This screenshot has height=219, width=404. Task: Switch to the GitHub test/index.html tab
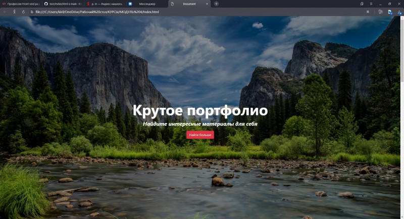coord(63,4)
